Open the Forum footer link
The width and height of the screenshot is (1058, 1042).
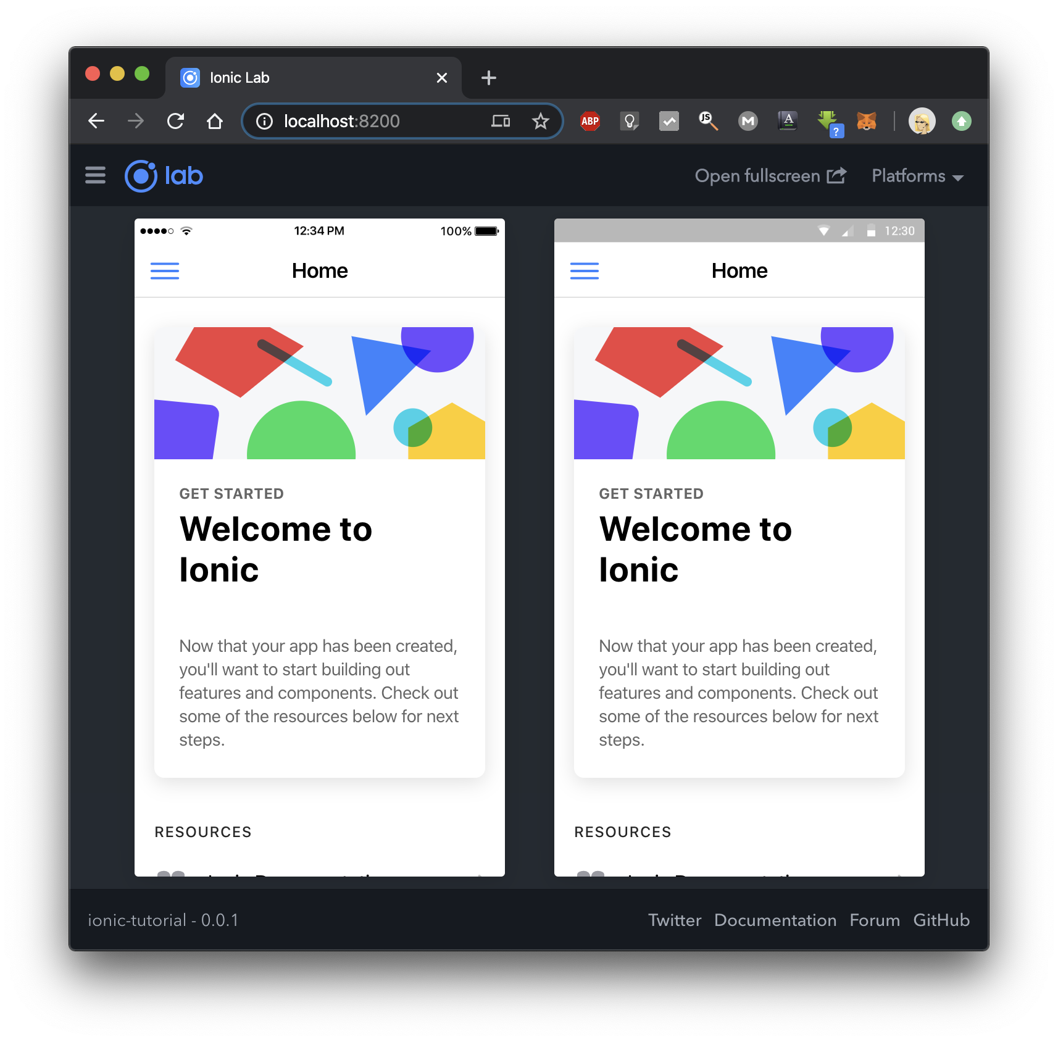click(x=875, y=920)
